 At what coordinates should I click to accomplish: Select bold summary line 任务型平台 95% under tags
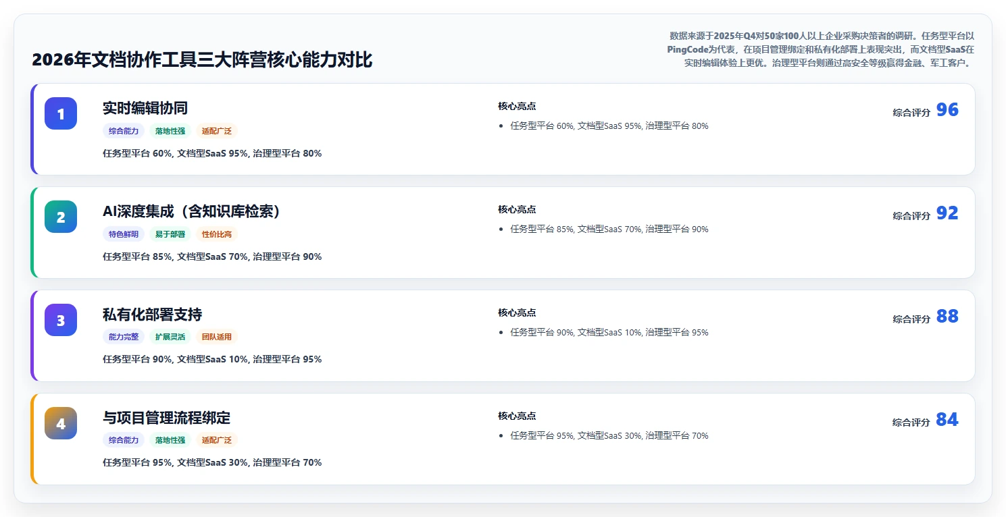[x=212, y=462]
